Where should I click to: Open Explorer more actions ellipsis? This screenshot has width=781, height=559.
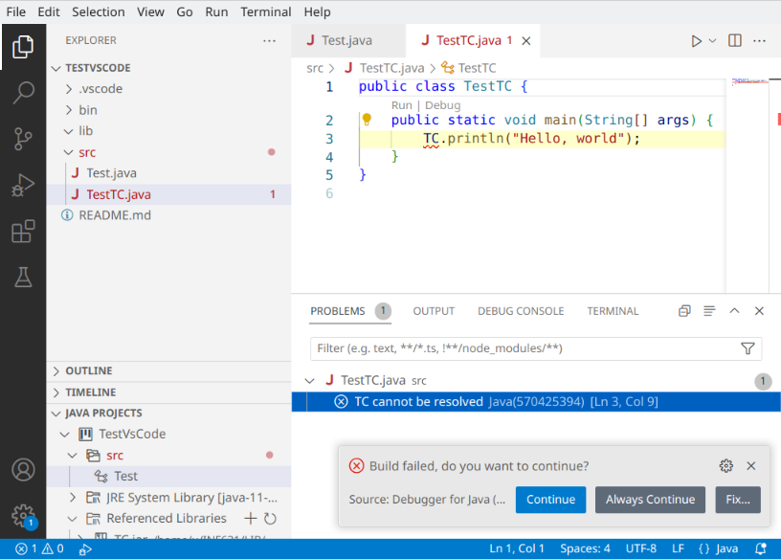[270, 41]
